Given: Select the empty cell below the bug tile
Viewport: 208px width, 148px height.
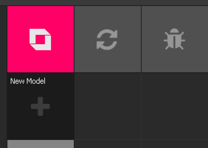Looking at the screenshot, I should [174, 106].
